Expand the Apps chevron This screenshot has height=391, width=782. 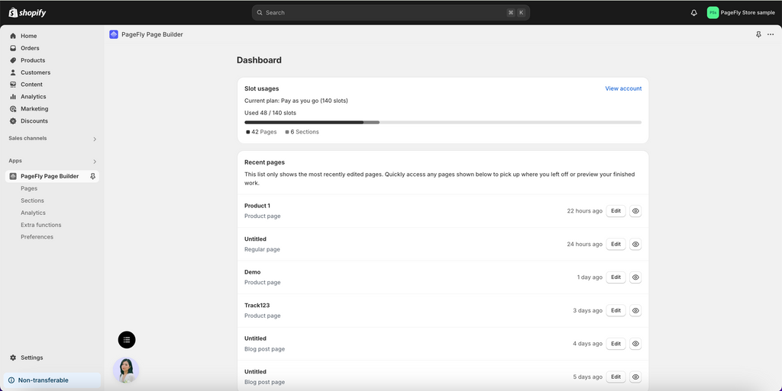click(x=95, y=161)
